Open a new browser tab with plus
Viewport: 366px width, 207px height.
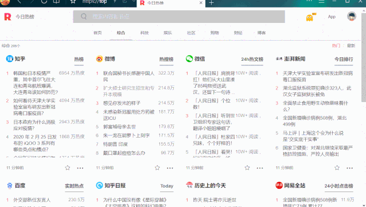211,3
